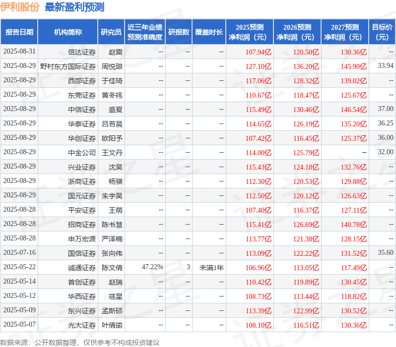
Task: Click analyst name 吕若晨
Action: coord(112,124)
